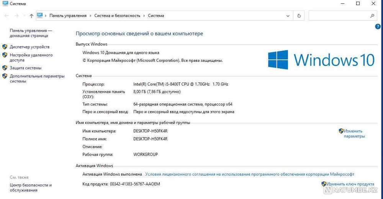Select Система breadcrumb item
Image resolution: width=383 pixels, height=199 pixels.
click(156, 16)
